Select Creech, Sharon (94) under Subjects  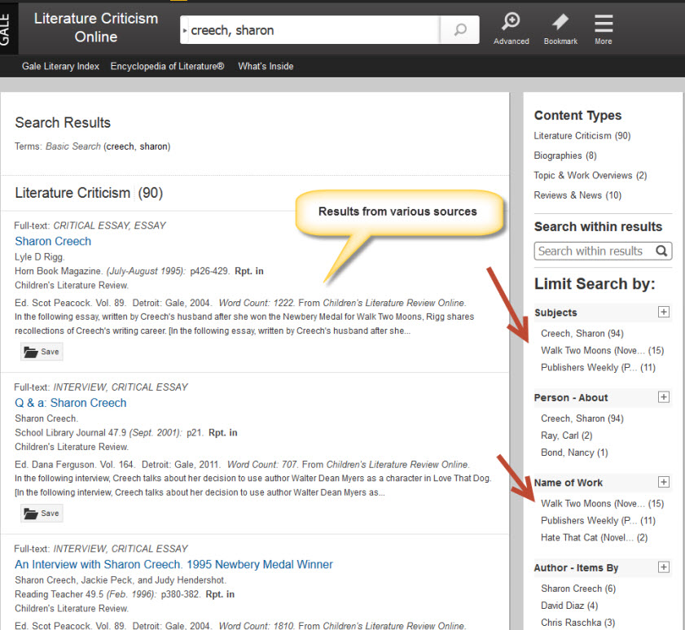pyautogui.click(x=582, y=334)
